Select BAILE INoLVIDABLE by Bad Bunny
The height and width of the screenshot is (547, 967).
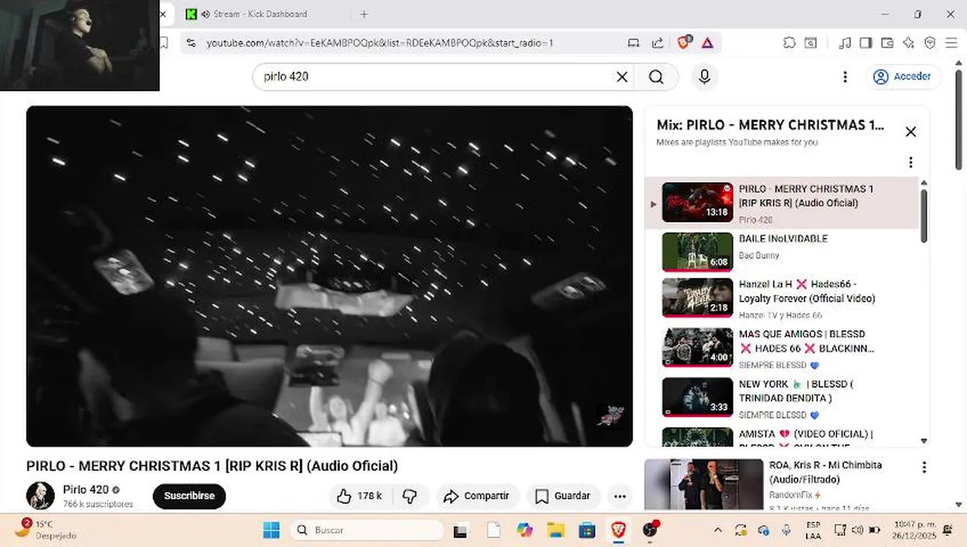pyautogui.click(x=783, y=251)
